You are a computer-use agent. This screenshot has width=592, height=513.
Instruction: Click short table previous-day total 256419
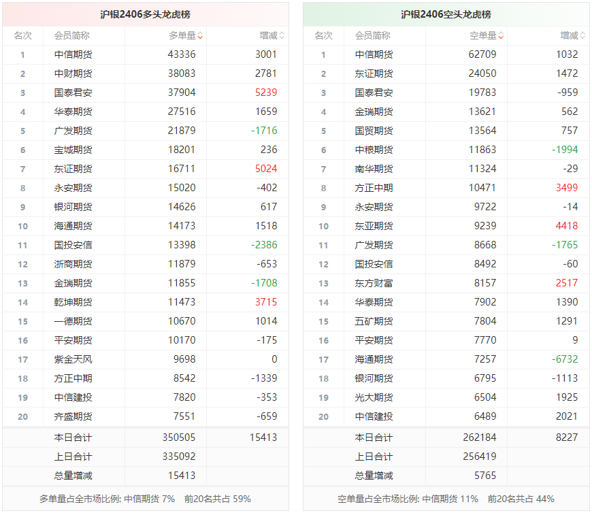click(480, 457)
